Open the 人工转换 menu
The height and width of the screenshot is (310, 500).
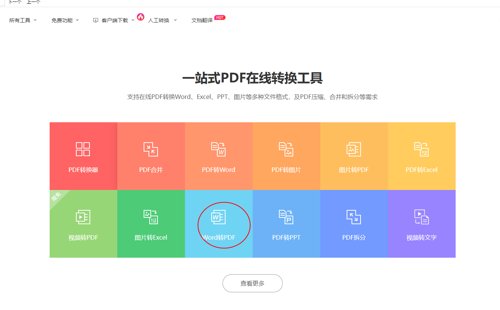click(159, 20)
